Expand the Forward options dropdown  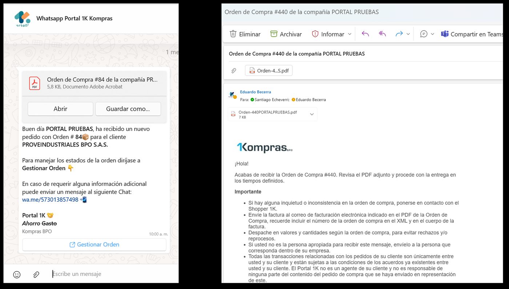click(x=408, y=34)
